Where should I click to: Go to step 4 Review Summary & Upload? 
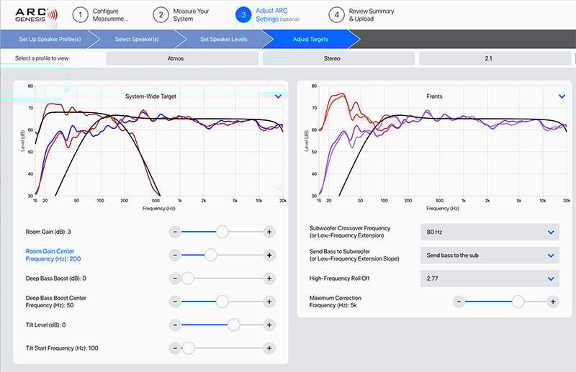(364, 14)
